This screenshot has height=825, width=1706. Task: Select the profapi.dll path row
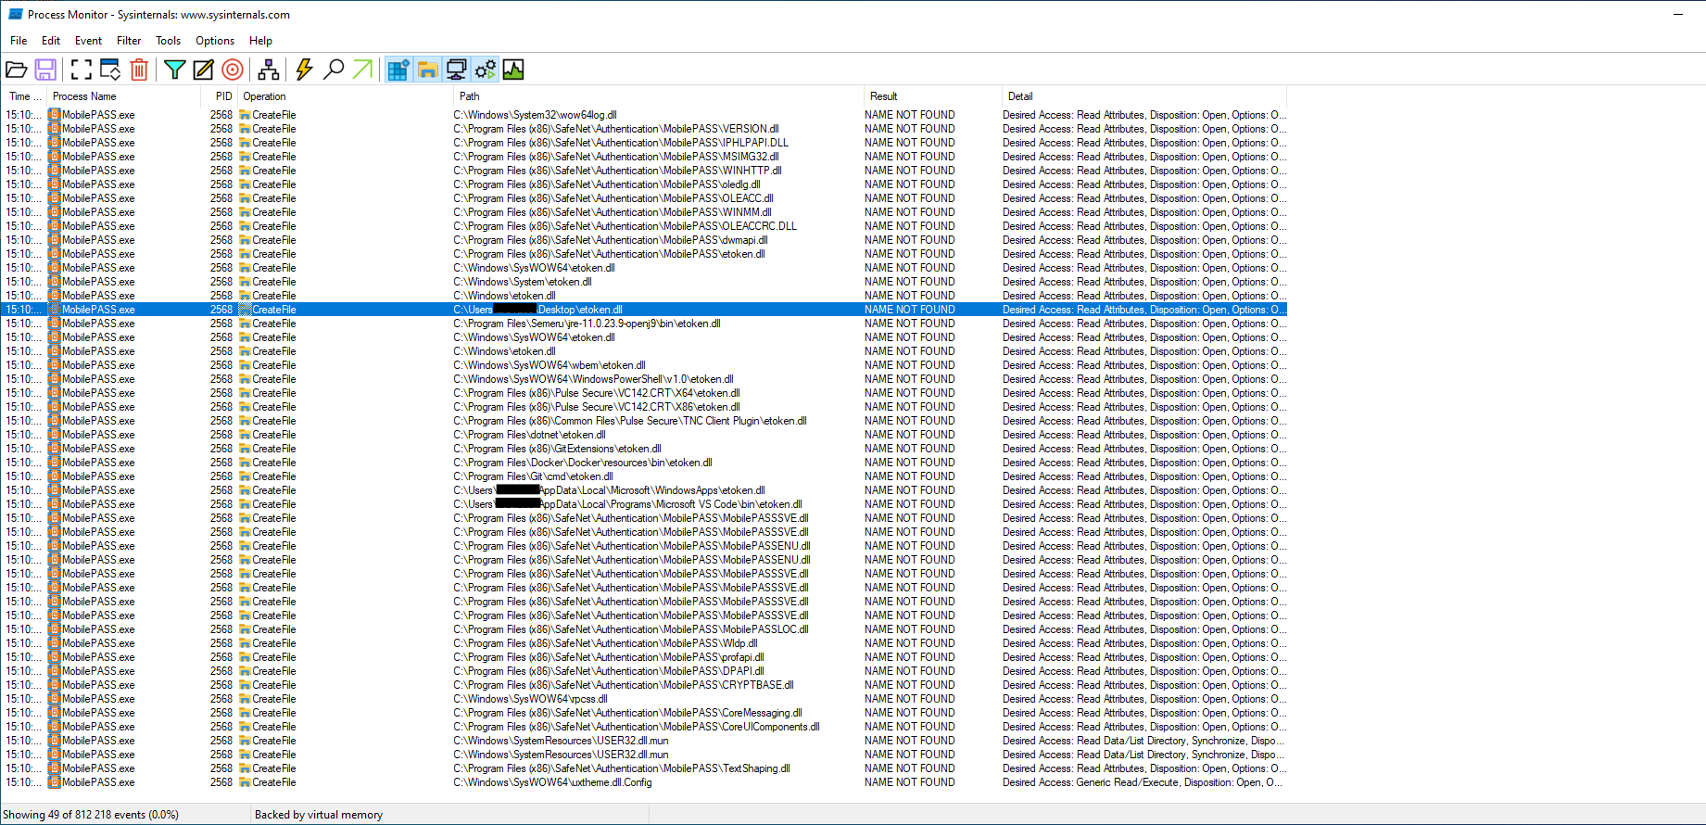click(x=645, y=657)
